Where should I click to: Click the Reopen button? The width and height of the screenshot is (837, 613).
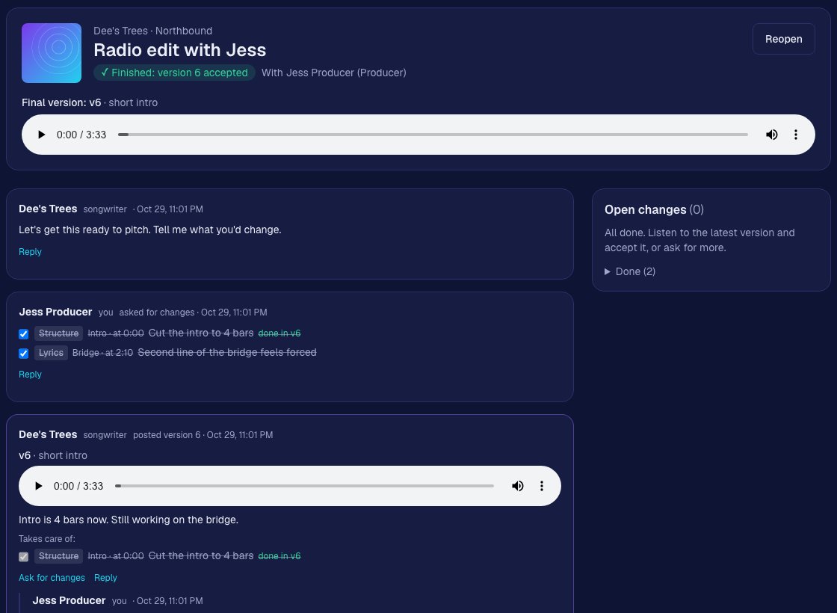click(784, 39)
